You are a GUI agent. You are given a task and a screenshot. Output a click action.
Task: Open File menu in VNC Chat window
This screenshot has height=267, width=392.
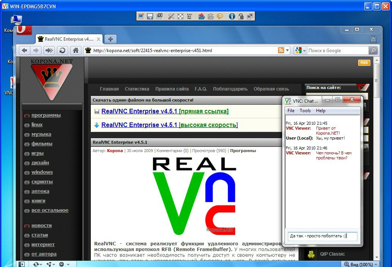coord(291,111)
